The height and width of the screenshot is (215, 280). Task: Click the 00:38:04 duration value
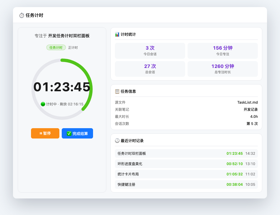(x=235, y=185)
